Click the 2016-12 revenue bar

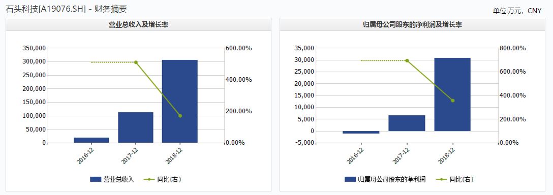(91, 140)
